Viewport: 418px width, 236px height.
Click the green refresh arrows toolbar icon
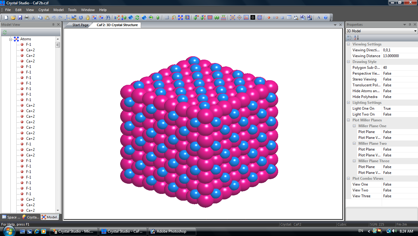click(x=137, y=18)
